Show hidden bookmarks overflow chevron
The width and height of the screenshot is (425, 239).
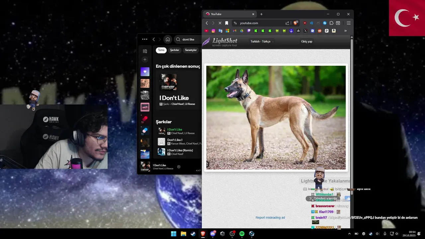pos(345,31)
